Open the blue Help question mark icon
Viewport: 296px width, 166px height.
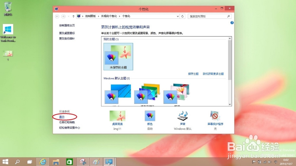click(232, 23)
